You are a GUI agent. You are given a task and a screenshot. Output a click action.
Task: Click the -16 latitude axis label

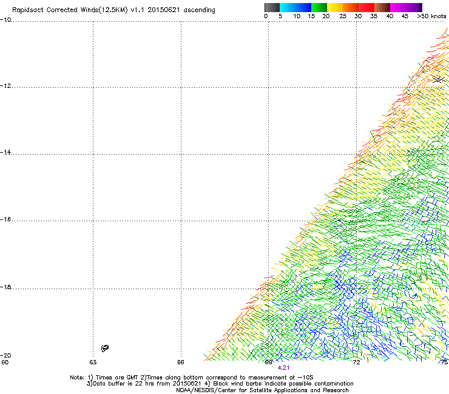[x=5, y=219]
